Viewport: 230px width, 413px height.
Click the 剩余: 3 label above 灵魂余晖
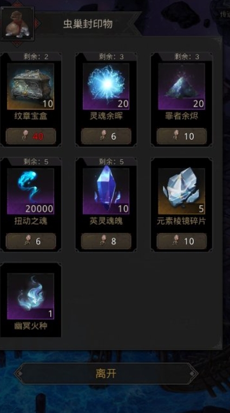pos(111,57)
